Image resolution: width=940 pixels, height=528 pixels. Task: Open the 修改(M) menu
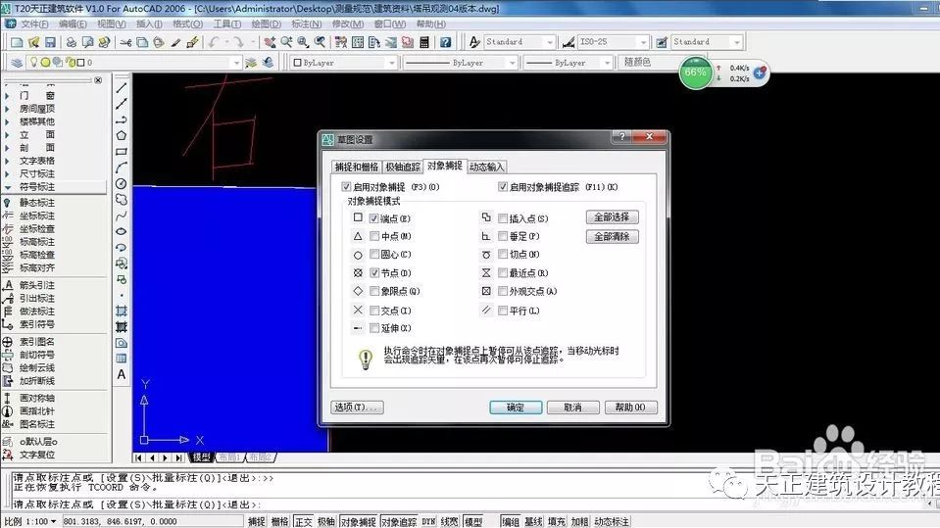[348, 24]
